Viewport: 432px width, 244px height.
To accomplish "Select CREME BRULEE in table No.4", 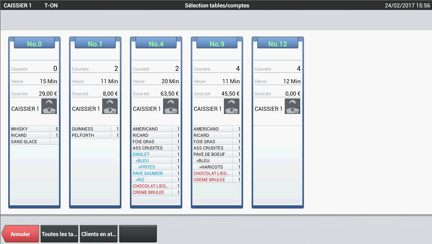I will (x=156, y=192).
